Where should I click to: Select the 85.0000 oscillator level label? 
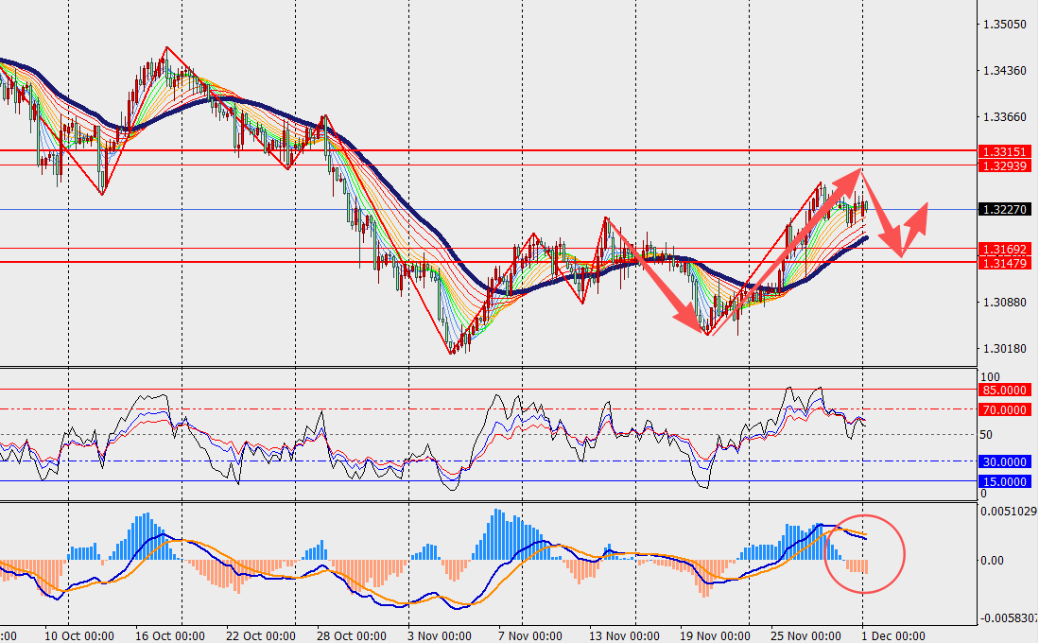tap(1005, 390)
